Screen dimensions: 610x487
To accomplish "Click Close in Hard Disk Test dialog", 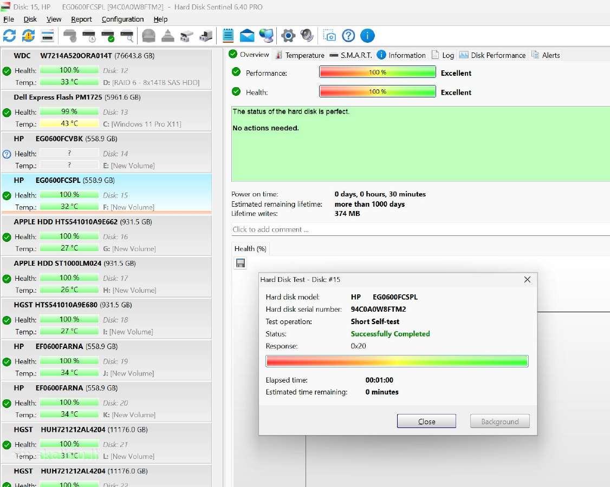I will [x=426, y=422].
